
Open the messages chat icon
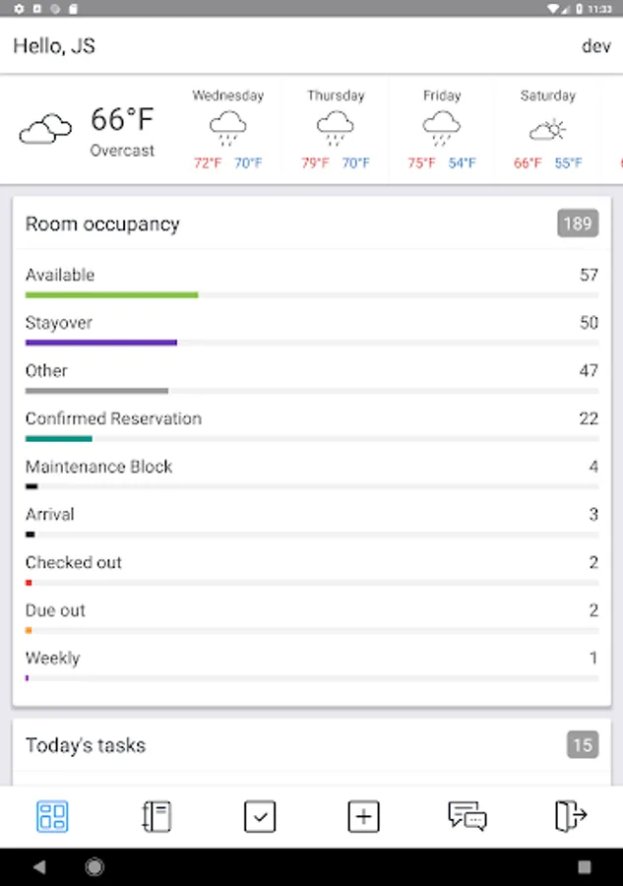point(467,816)
